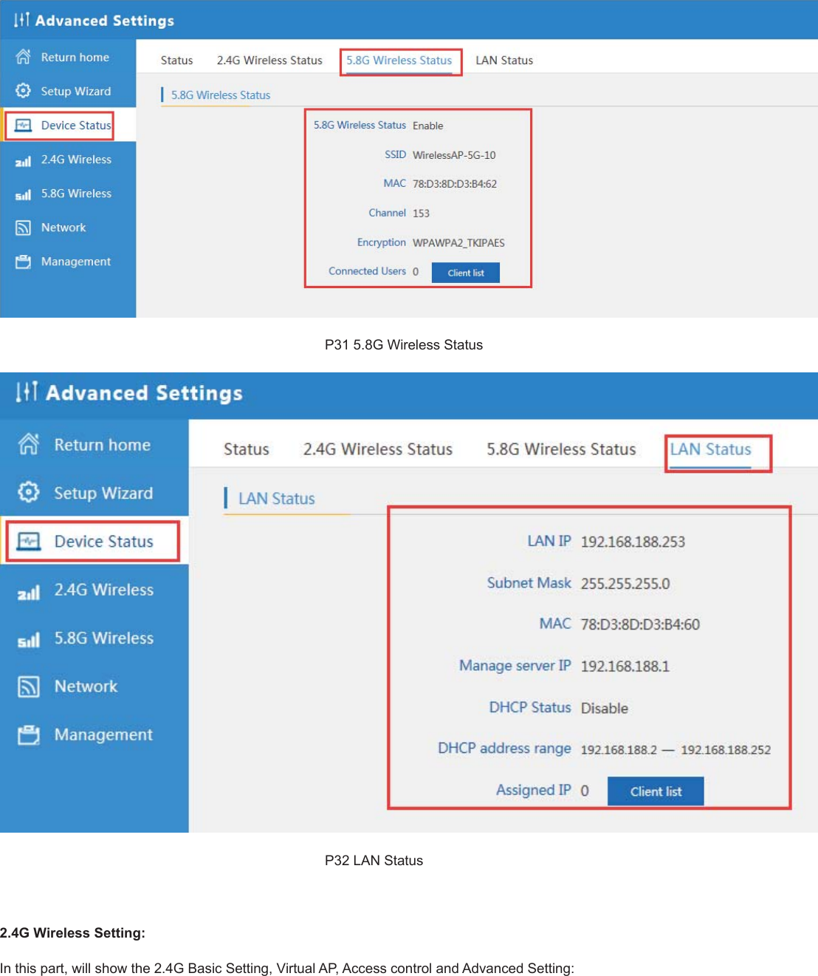The image size is (818, 976).
Task: Switch to the 5.8G Wireless Status tab
Action: point(399,60)
